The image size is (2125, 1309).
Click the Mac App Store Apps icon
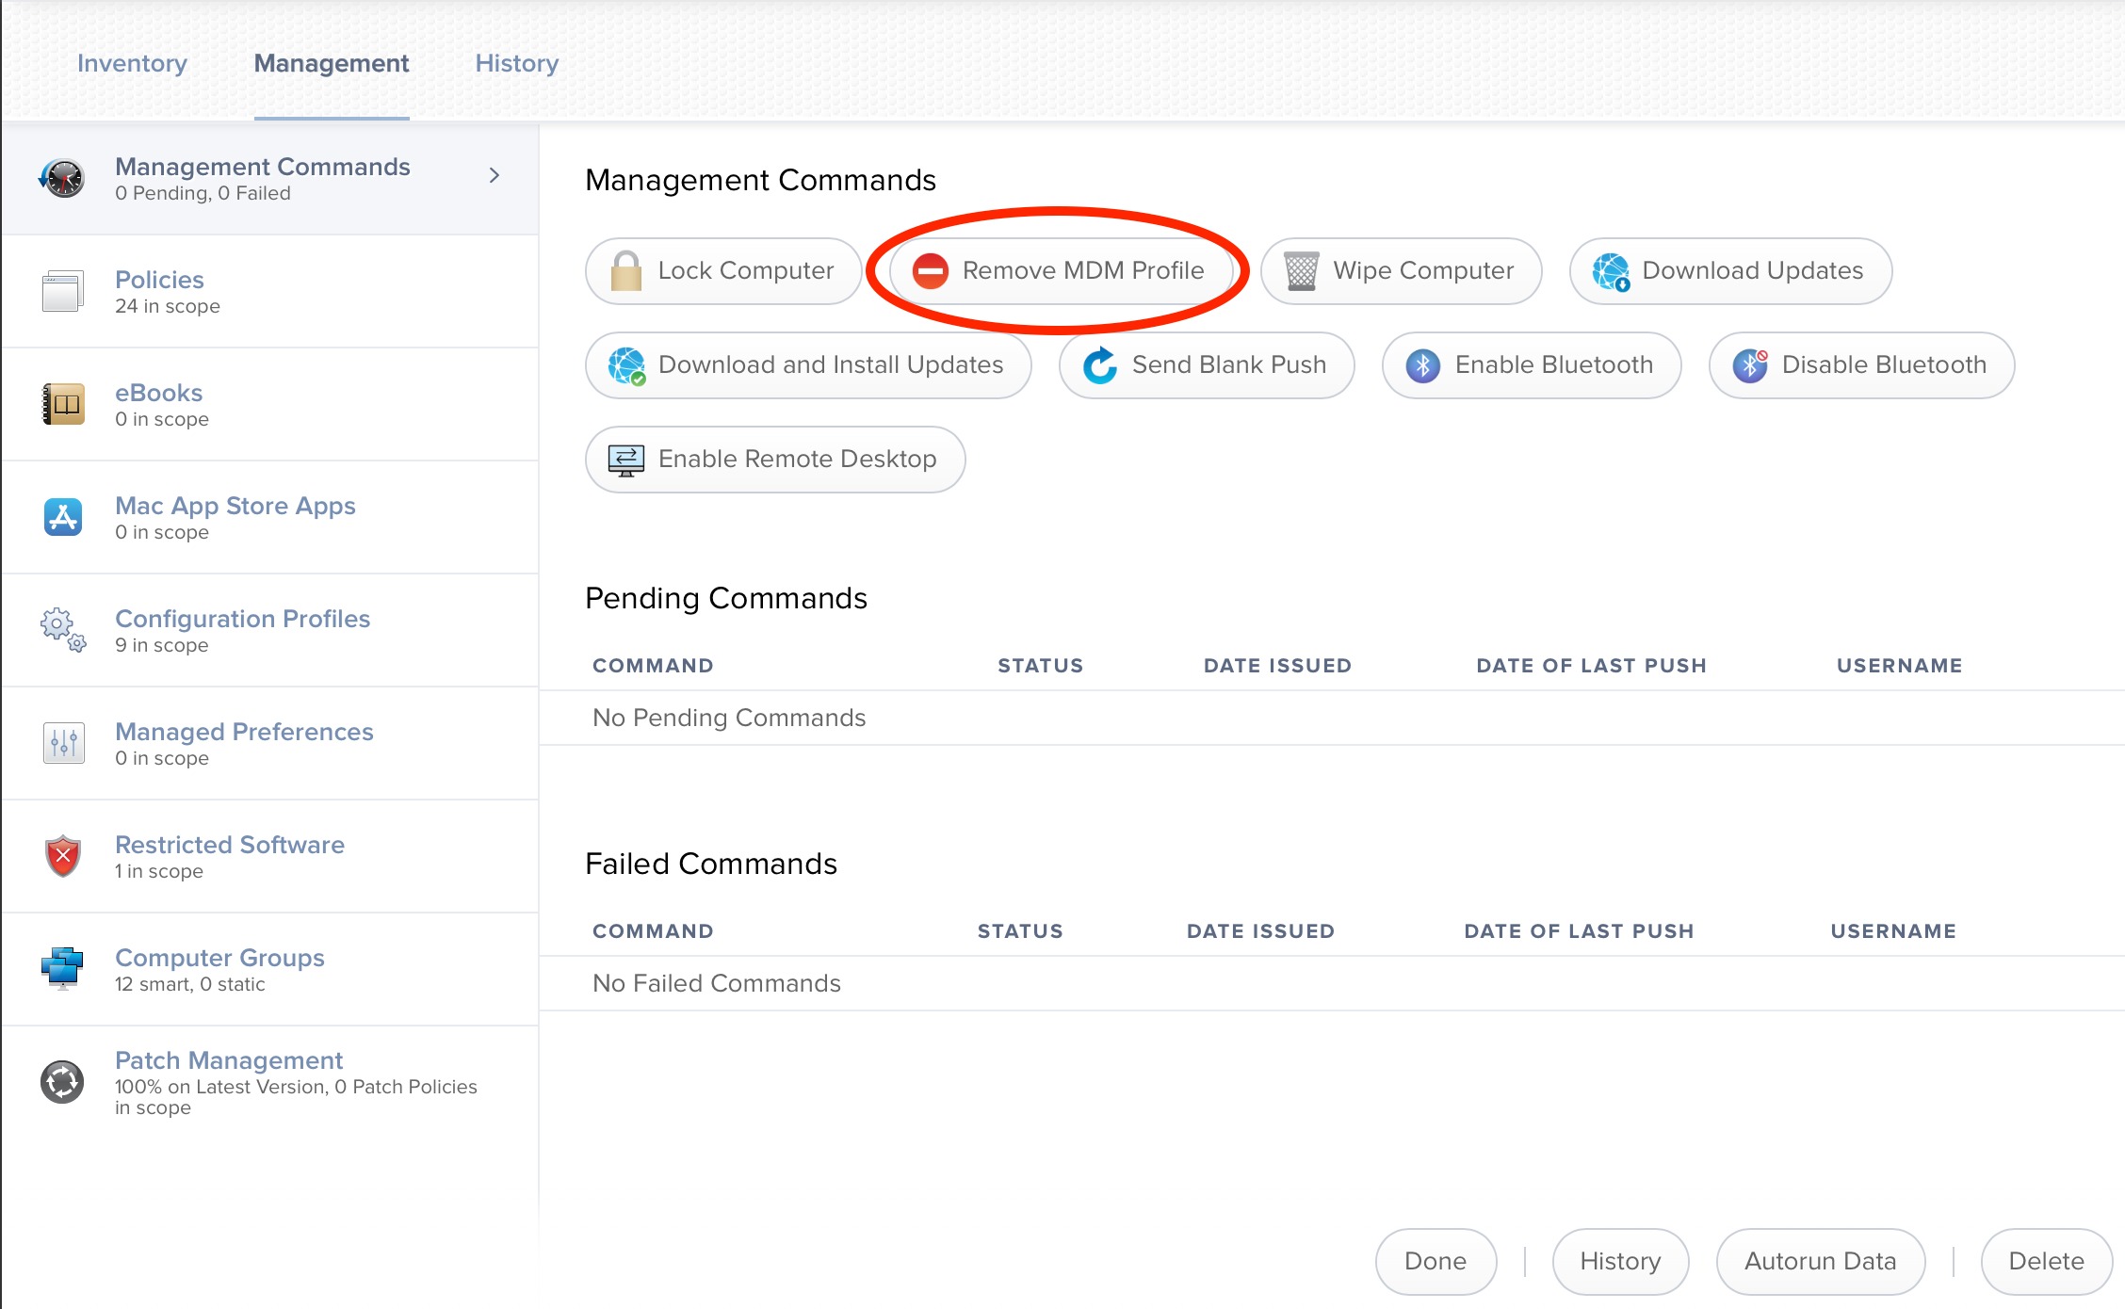click(x=63, y=517)
